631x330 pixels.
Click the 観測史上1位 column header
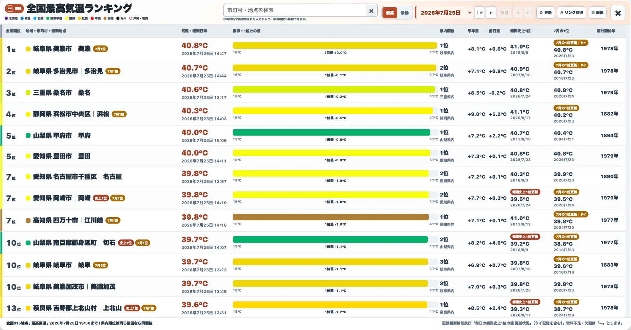[x=520, y=31]
